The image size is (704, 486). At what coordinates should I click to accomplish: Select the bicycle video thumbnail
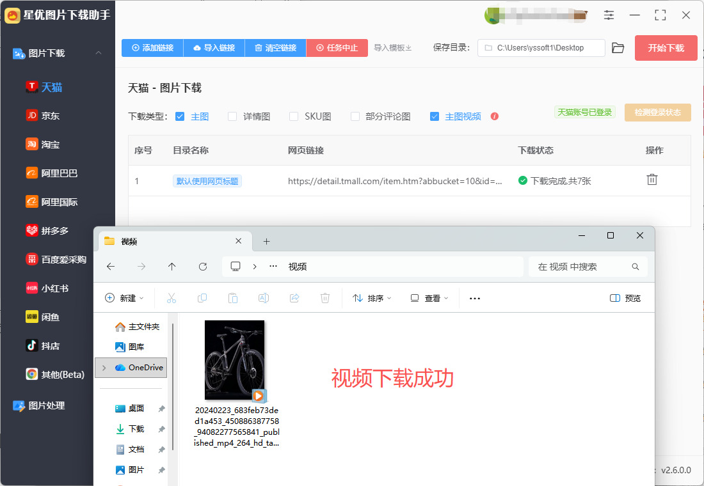(235, 360)
